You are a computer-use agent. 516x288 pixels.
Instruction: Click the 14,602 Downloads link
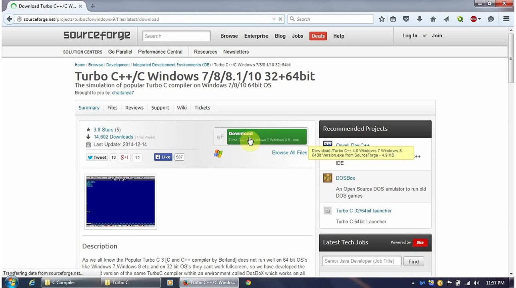pos(113,137)
